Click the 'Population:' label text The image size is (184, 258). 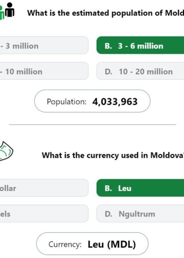[x=66, y=102]
